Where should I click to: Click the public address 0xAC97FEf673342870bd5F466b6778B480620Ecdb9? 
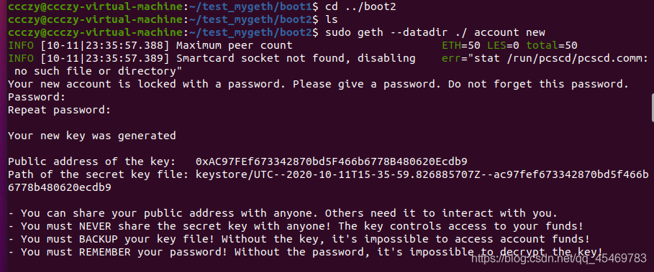tap(331, 161)
